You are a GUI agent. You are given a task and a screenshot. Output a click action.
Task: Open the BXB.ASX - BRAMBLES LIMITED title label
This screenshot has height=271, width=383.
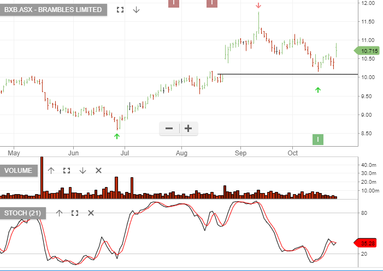pyautogui.click(x=54, y=10)
